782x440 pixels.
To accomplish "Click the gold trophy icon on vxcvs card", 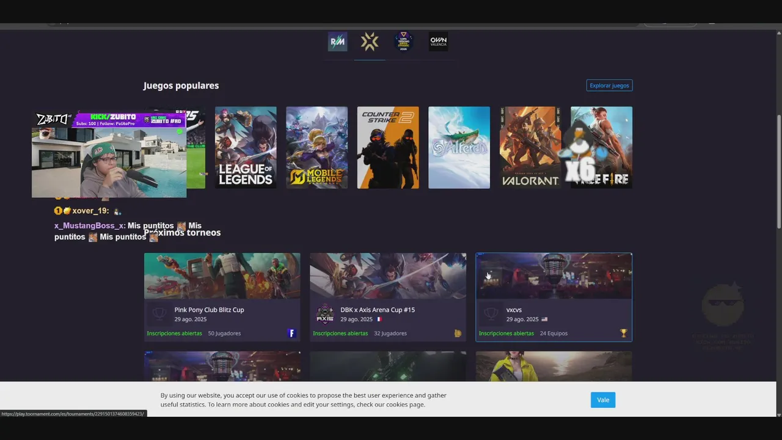I will point(623,333).
